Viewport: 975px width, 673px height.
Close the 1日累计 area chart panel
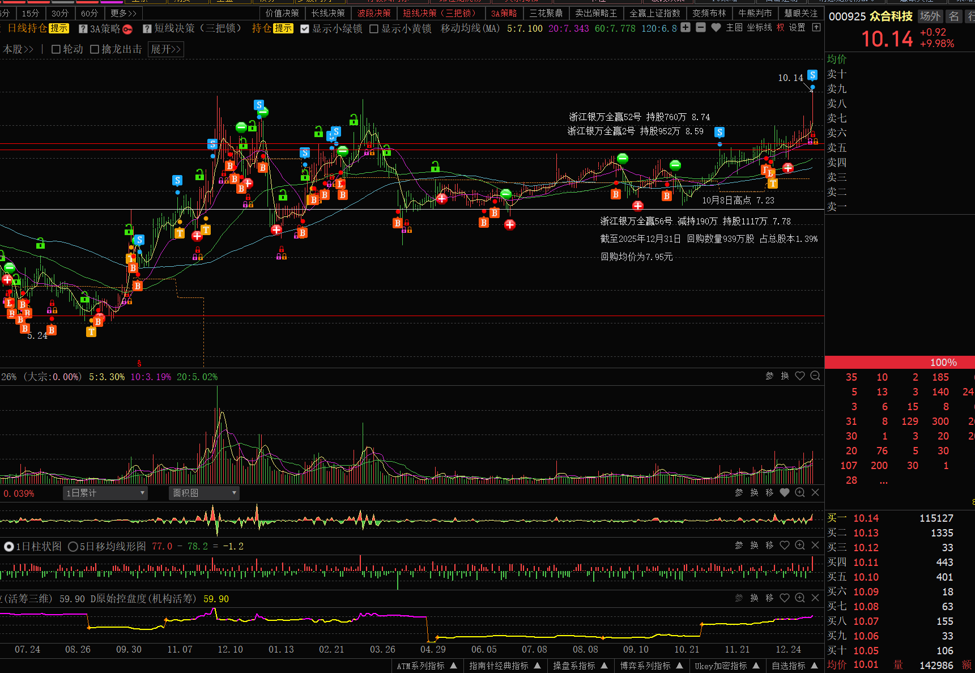tap(815, 493)
